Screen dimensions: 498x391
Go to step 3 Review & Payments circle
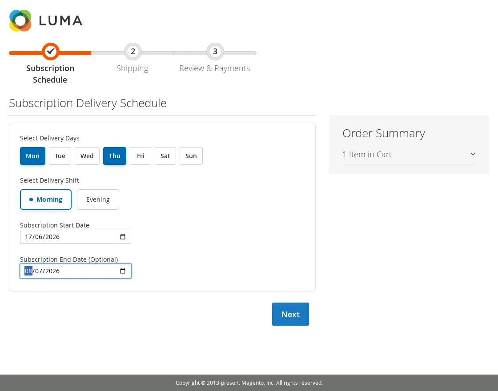pos(215,52)
